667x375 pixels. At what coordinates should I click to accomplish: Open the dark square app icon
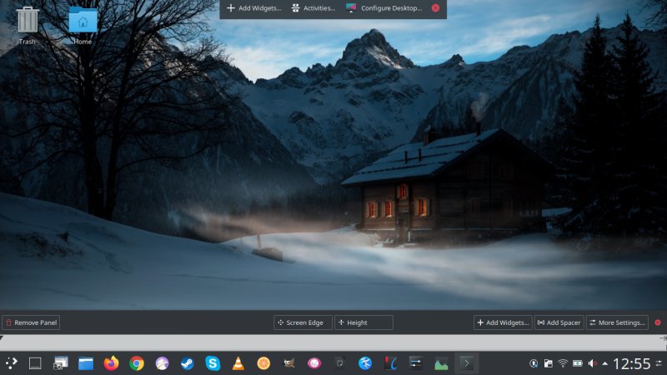[x=340, y=363]
